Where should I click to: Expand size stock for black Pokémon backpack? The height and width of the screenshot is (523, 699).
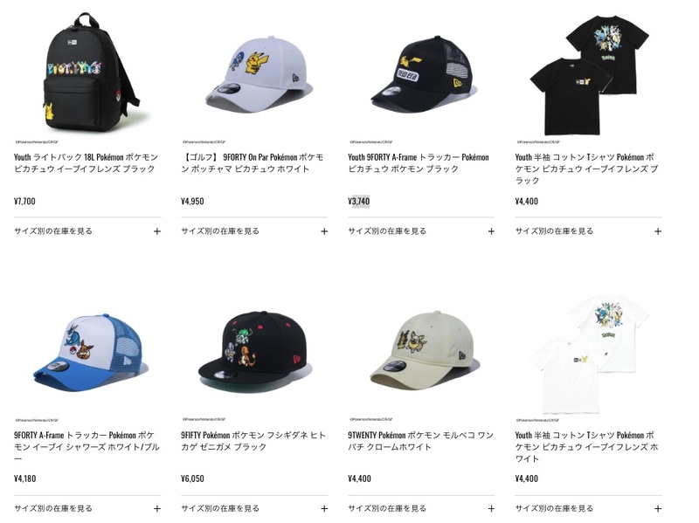pyautogui.click(x=87, y=231)
